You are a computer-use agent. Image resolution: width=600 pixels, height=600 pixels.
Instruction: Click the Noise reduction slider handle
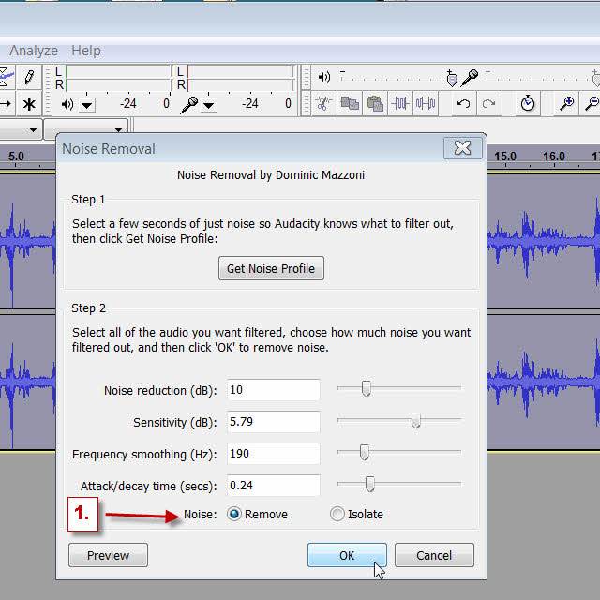pos(367,388)
